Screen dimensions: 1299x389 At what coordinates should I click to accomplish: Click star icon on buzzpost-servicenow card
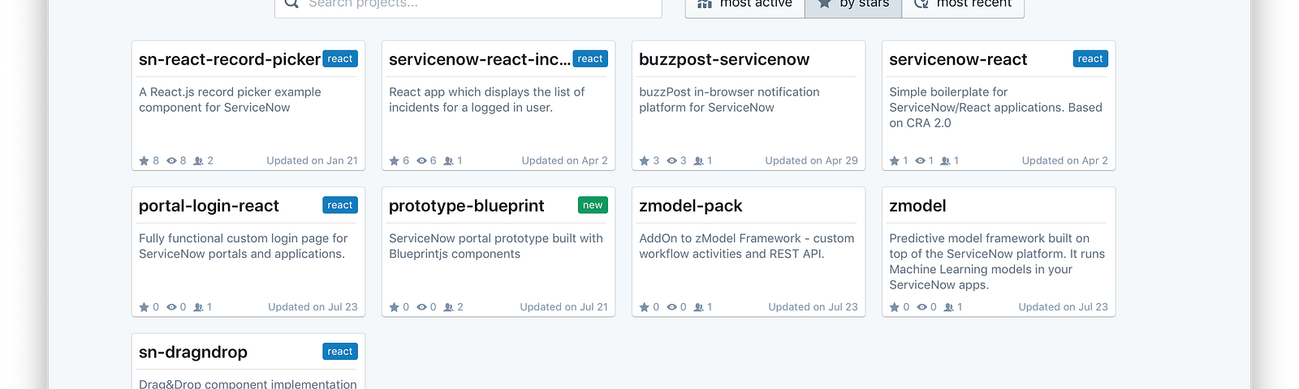pyautogui.click(x=644, y=160)
